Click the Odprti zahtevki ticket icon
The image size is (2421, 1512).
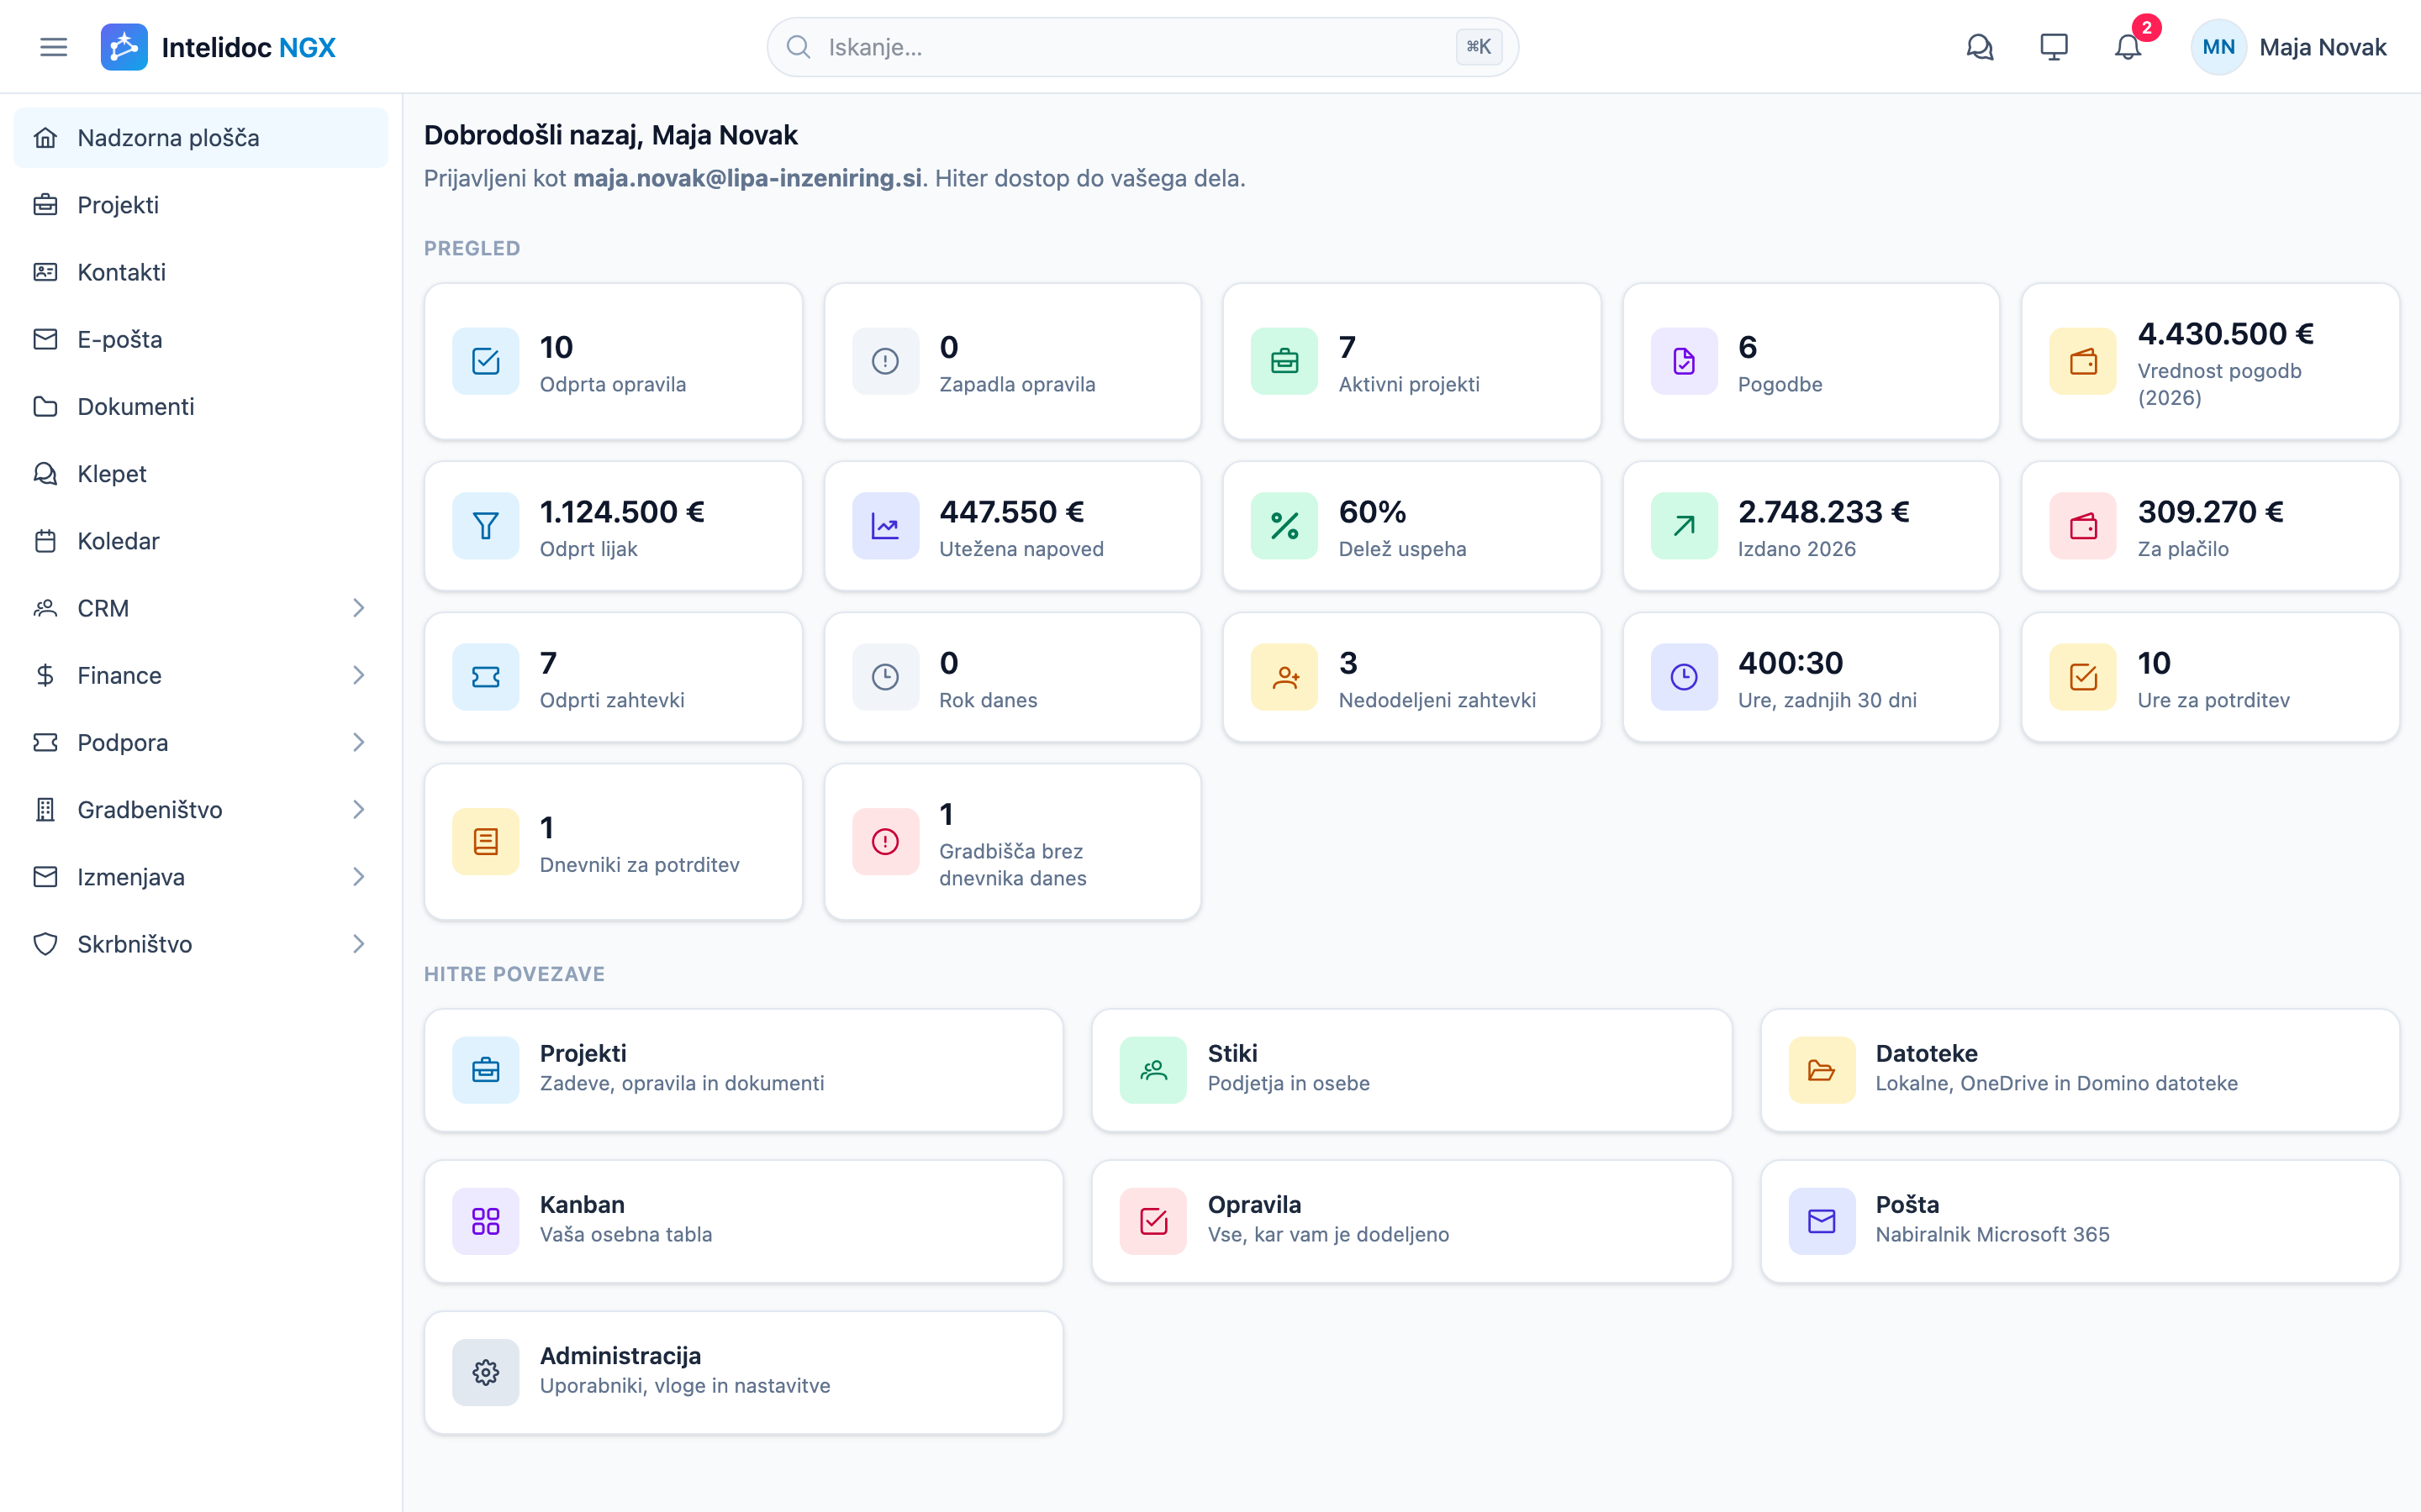click(485, 677)
